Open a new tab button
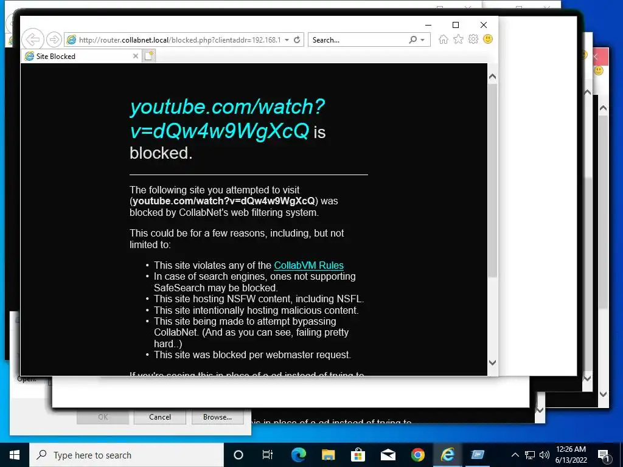This screenshot has height=467, width=623. 149,56
